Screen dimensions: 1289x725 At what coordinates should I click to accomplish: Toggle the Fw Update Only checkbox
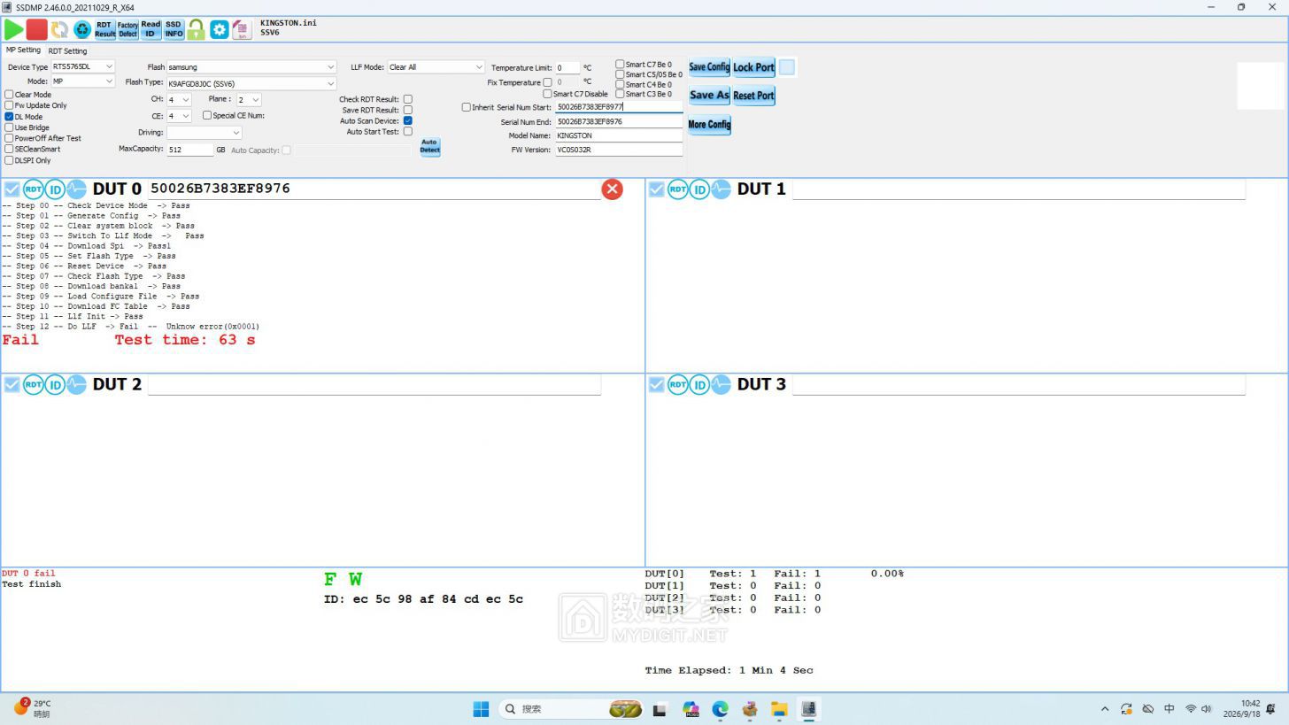coord(9,105)
